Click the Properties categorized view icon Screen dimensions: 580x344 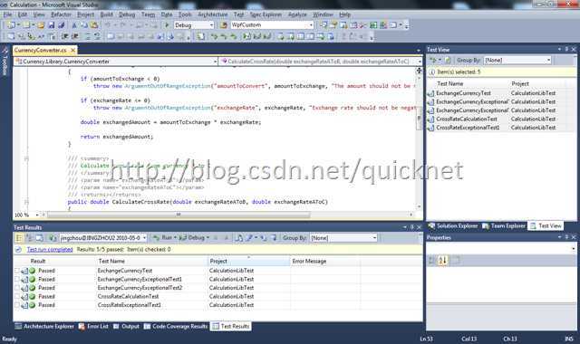pos(431,260)
